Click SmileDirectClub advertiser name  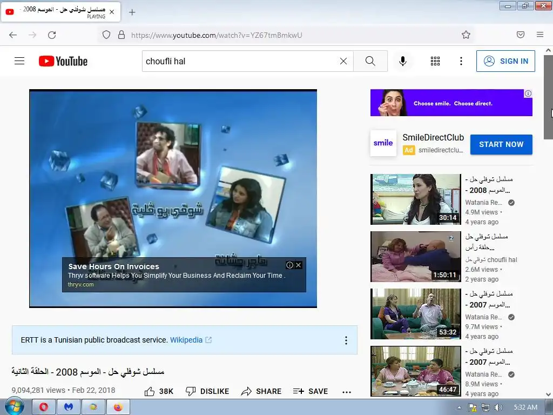(433, 138)
